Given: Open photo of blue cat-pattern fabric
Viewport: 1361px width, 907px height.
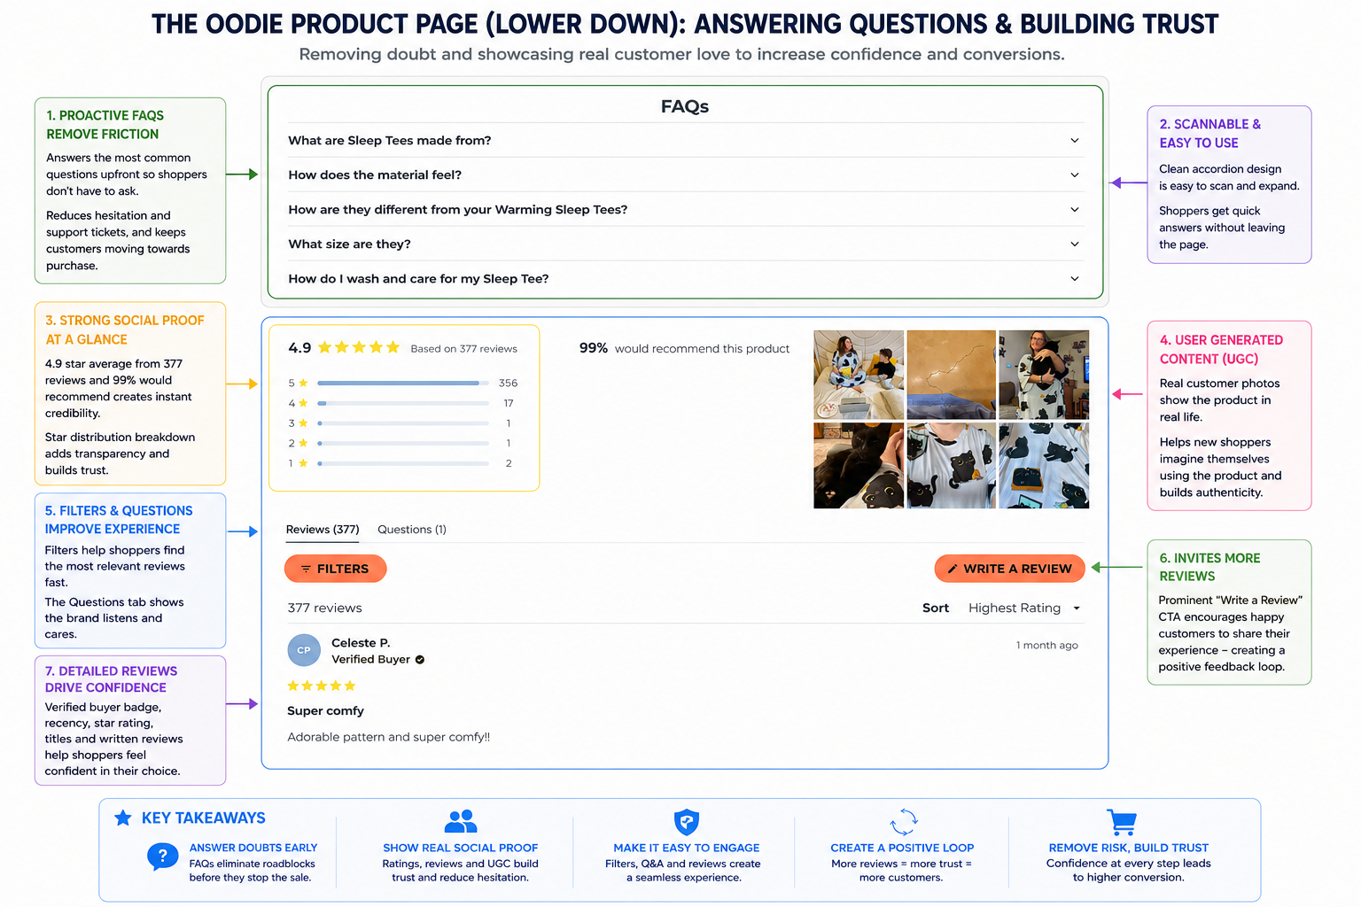Looking at the screenshot, I should click(1044, 466).
